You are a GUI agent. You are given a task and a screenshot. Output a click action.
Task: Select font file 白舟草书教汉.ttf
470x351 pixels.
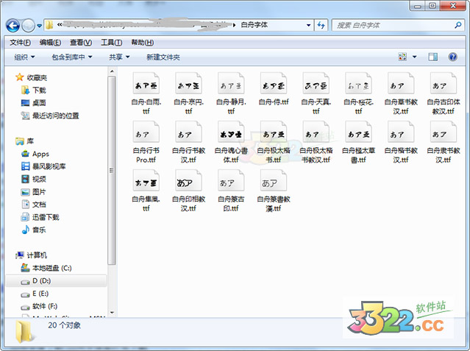click(401, 93)
